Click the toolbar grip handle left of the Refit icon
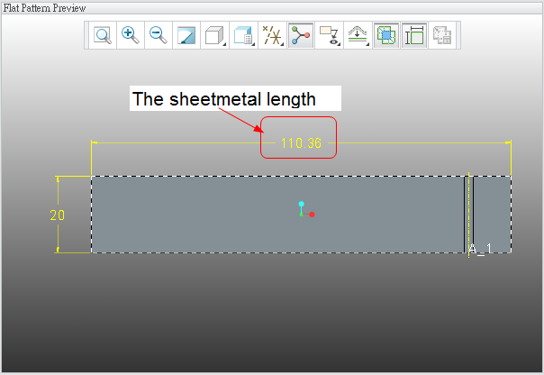Screen dimensions: 544x375 click(86, 35)
